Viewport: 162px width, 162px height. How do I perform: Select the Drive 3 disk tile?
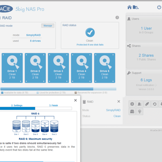tap(58, 68)
